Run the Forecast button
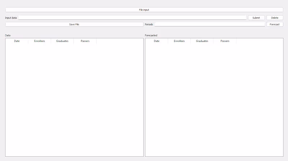Image resolution: width=288 pixels, height=161 pixels. [275, 24]
